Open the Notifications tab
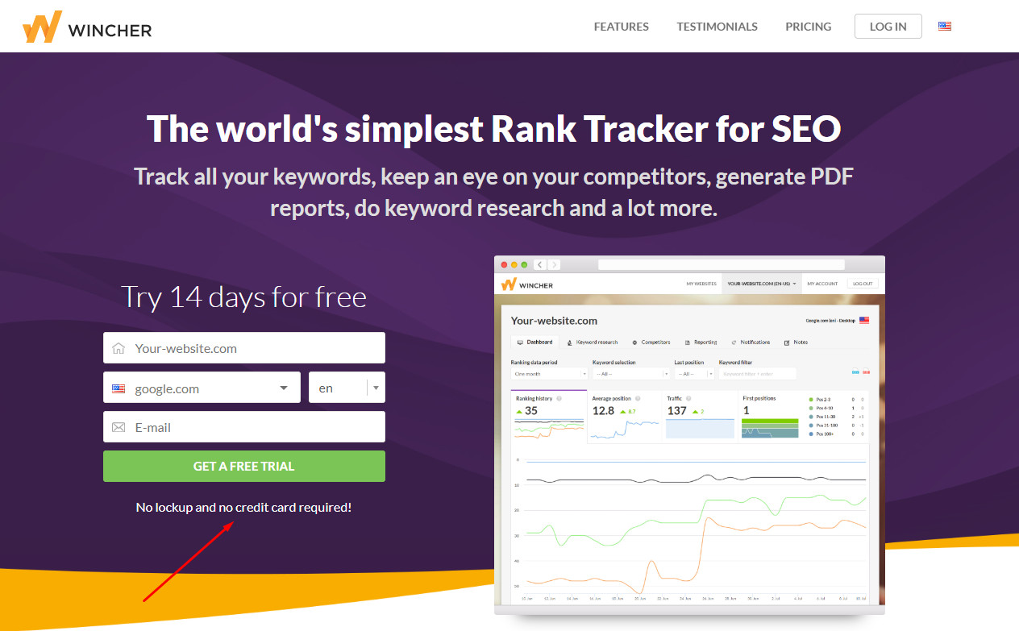1019x631 pixels. (x=751, y=342)
